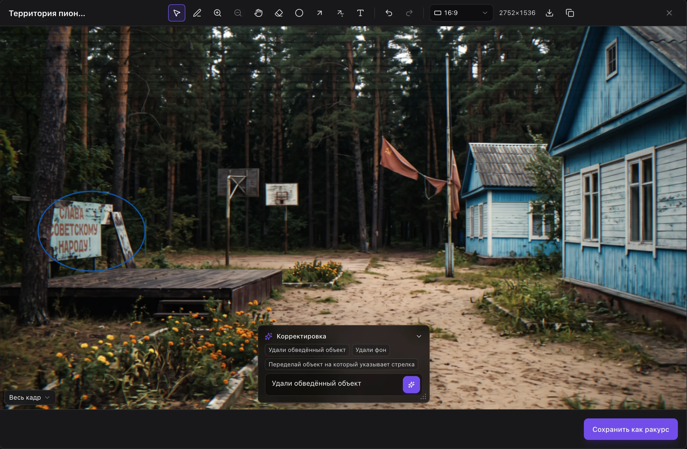Pick the Удали фон suggestion chip
This screenshot has height=449, width=687.
click(371, 350)
